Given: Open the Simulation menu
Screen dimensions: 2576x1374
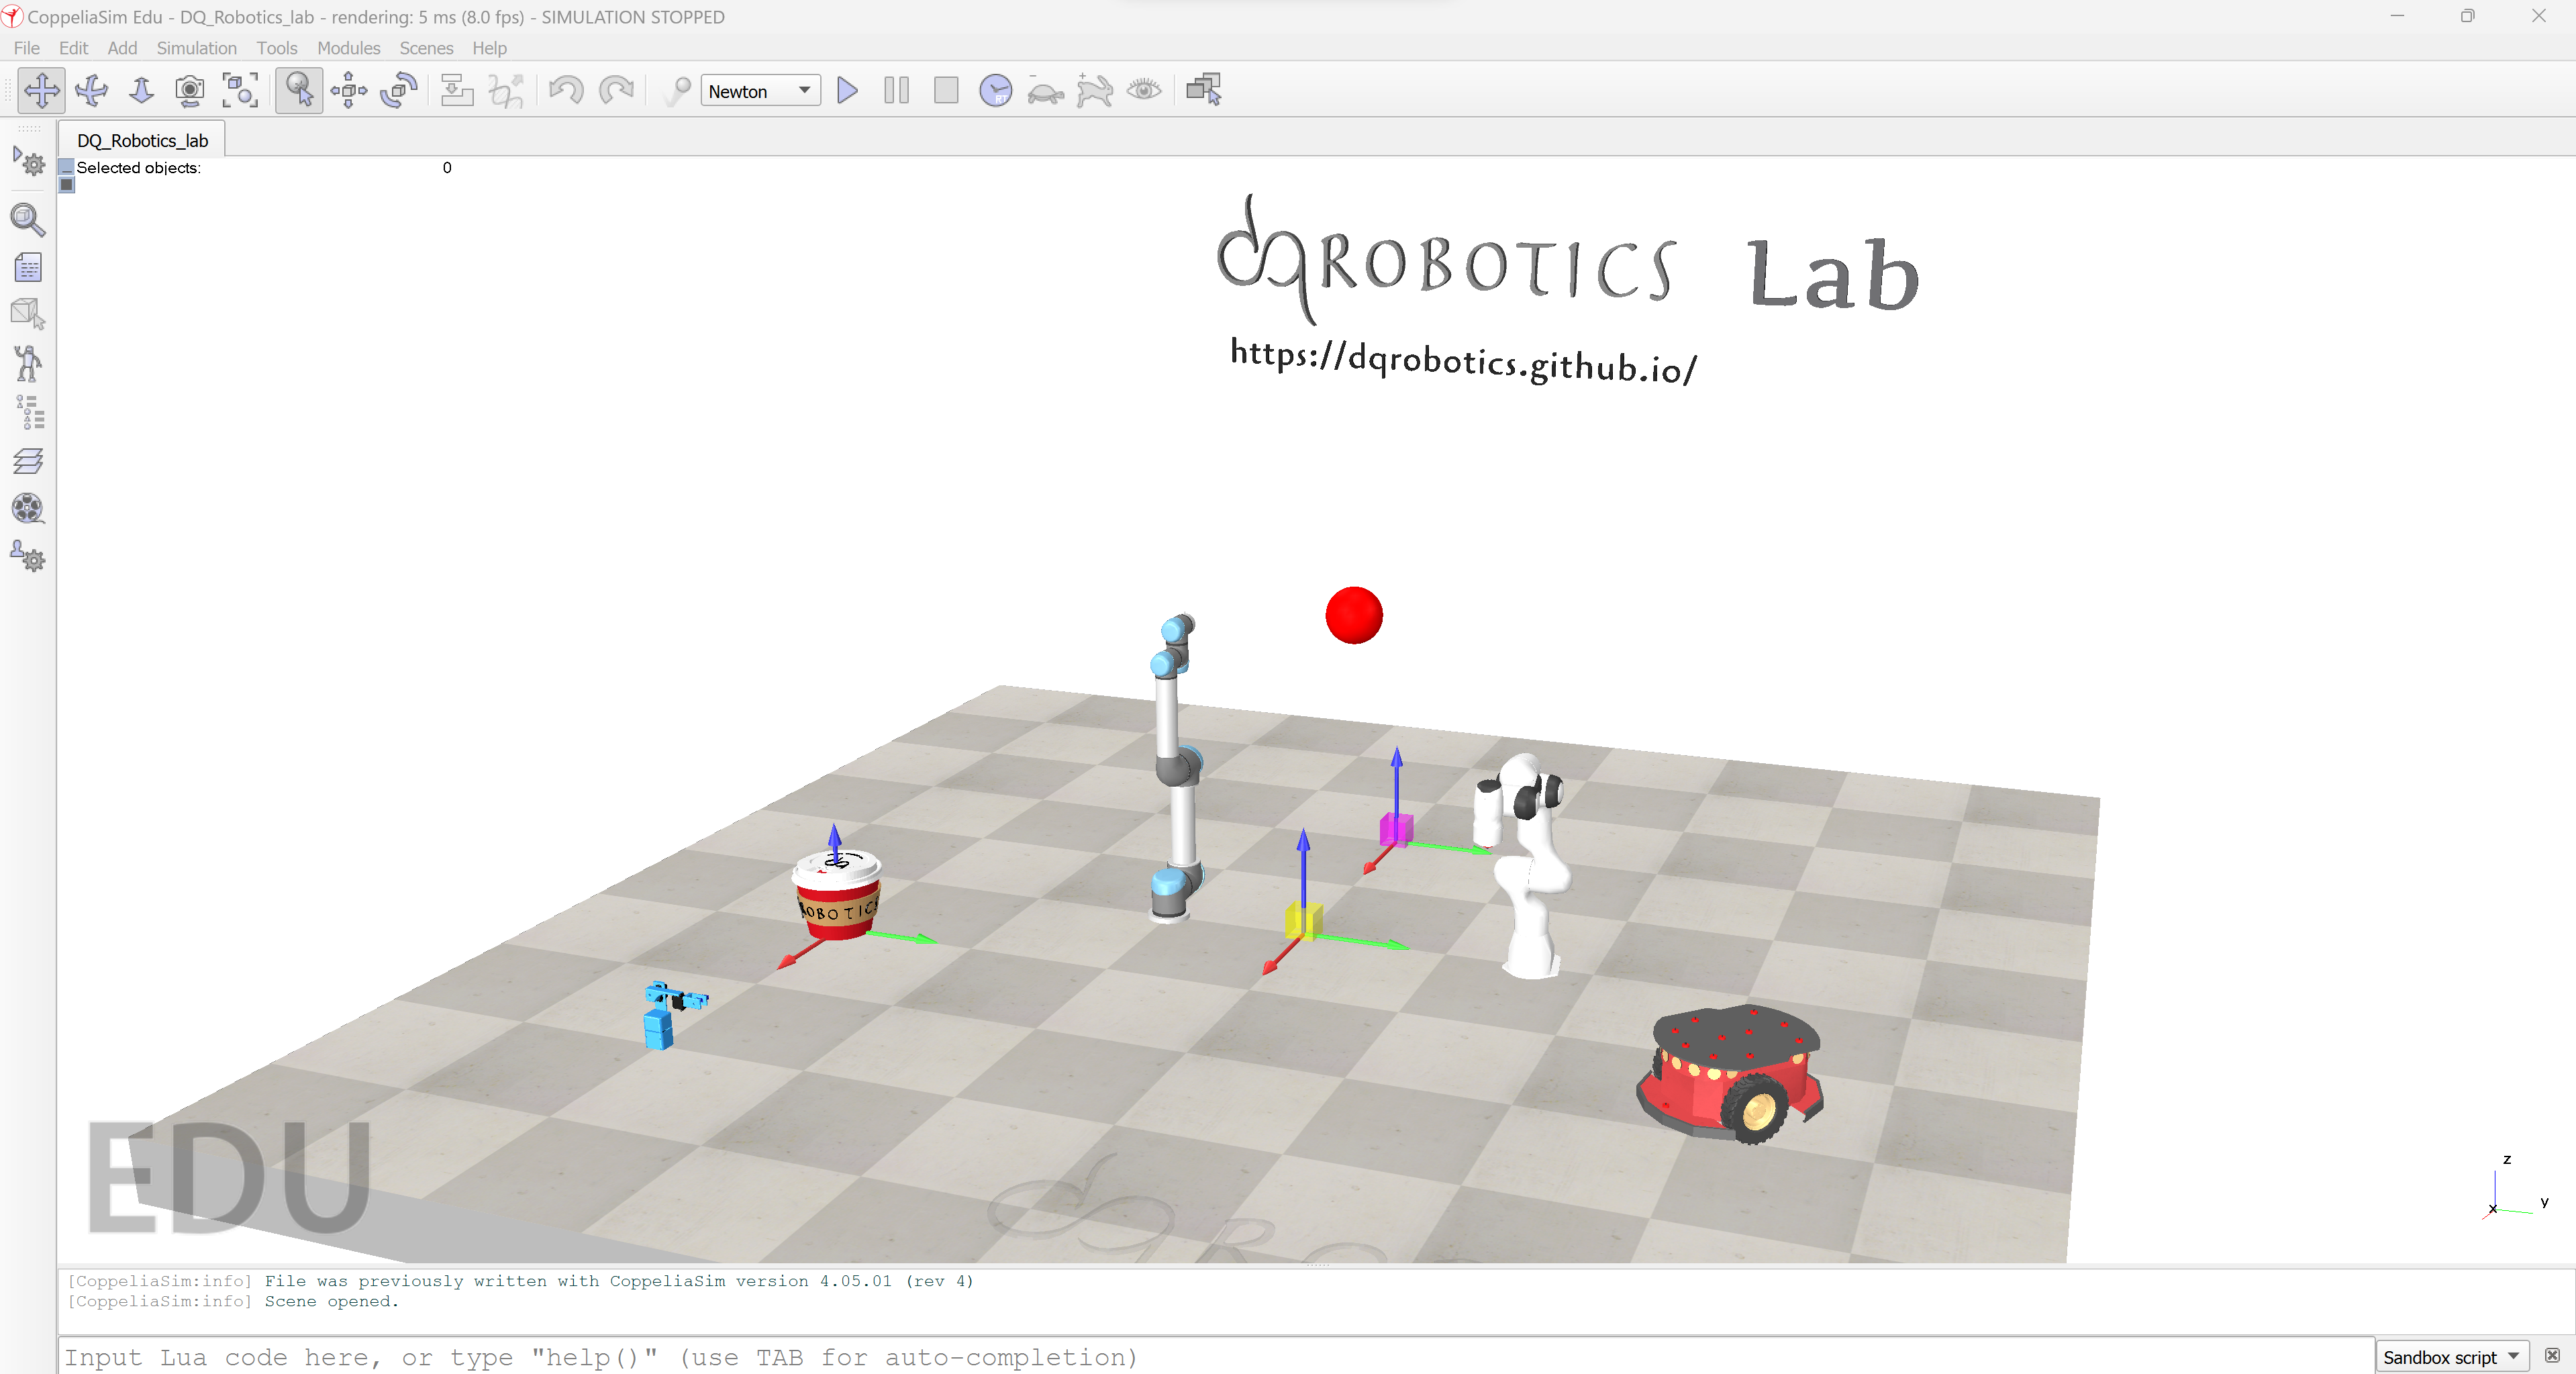Looking at the screenshot, I should click(196, 48).
